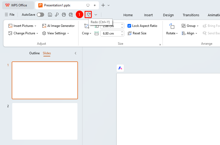Expand the View Settings dropdown arrow

[x=68, y=34]
